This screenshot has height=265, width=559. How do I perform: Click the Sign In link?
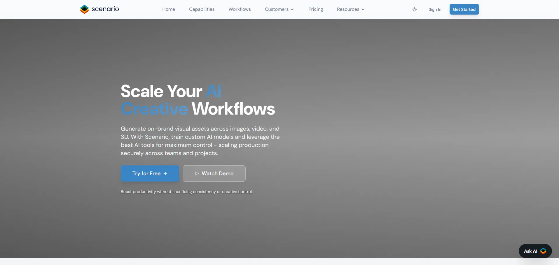[x=435, y=9]
